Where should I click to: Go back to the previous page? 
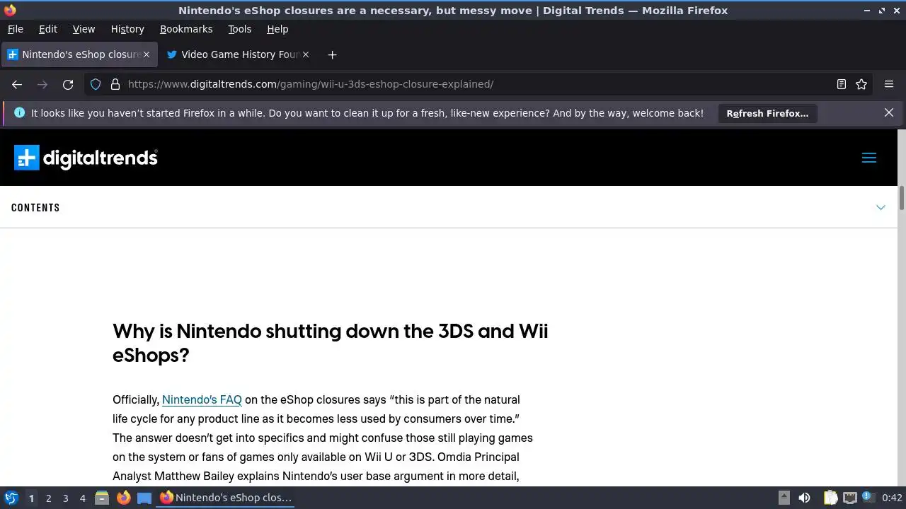[17, 84]
